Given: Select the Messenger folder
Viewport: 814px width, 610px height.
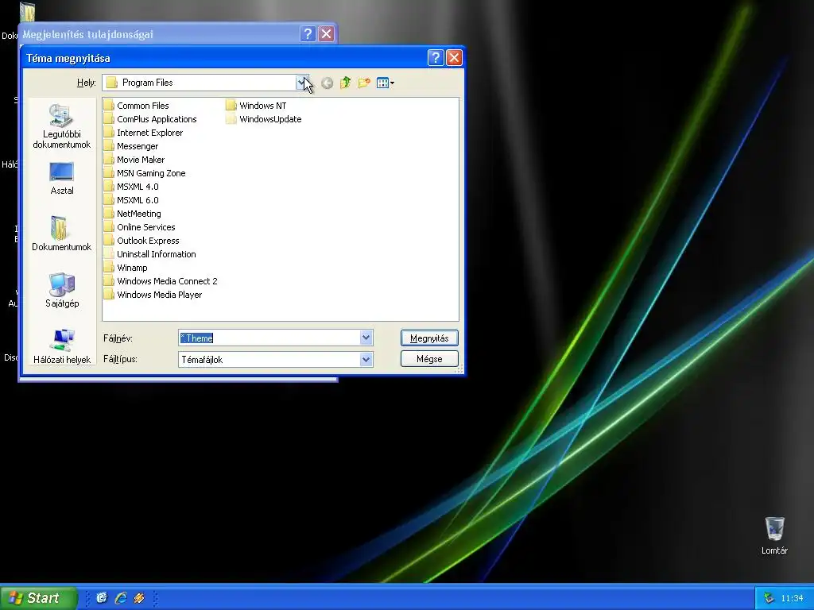Looking at the screenshot, I should (x=131, y=146).
